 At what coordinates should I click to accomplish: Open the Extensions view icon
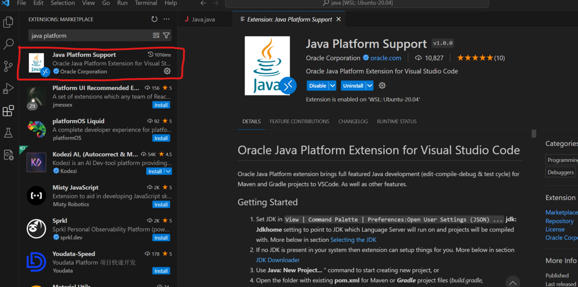coord(8,111)
